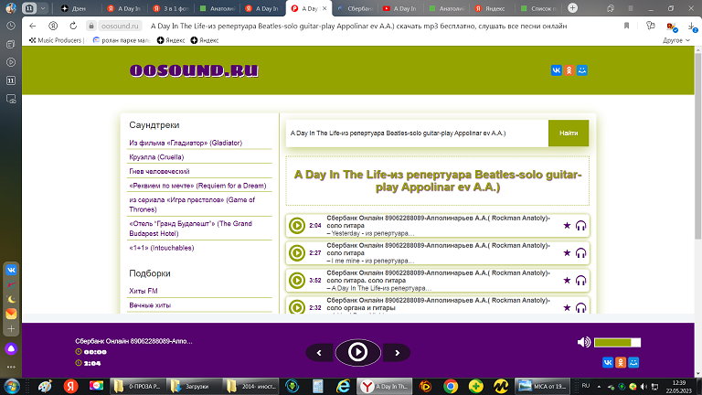
Task: Open The Grand Budapest Hotel soundtrack link
Action: 190,229
